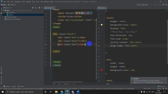Screen dimensions: 168x94
Task: Click the Stop icon in toolbar
Action: pyautogui.click(x=160, y=5)
